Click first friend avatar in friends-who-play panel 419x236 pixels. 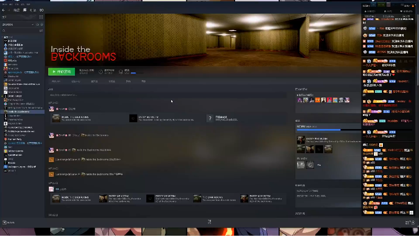pyautogui.click(x=300, y=100)
